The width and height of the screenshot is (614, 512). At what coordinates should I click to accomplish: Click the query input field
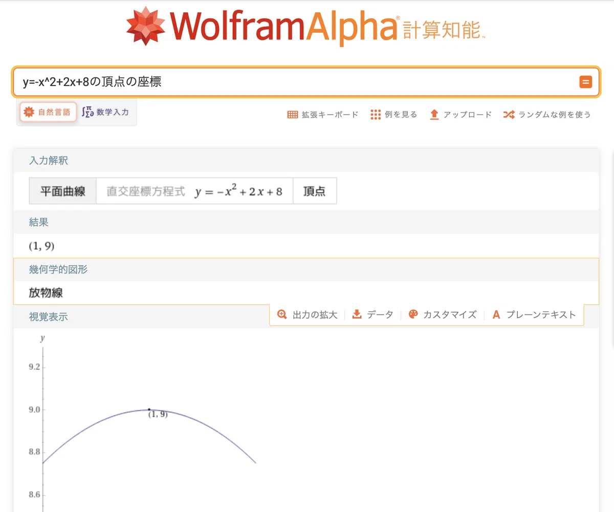[306, 82]
